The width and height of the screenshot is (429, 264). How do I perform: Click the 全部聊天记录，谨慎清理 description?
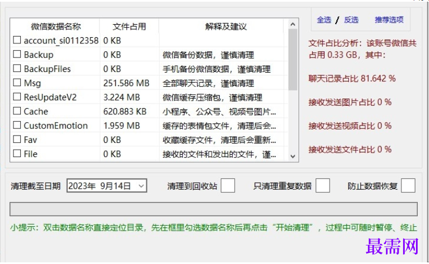[x=208, y=83]
